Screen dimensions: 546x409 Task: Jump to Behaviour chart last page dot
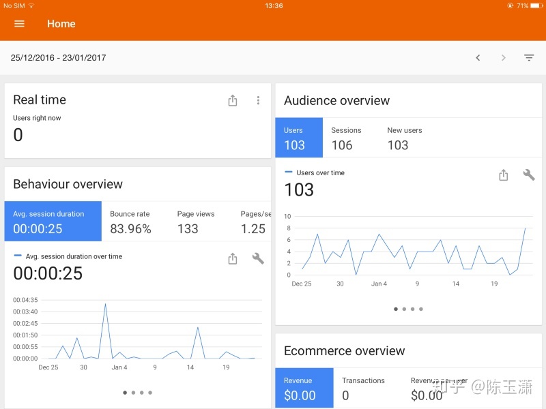pos(150,393)
